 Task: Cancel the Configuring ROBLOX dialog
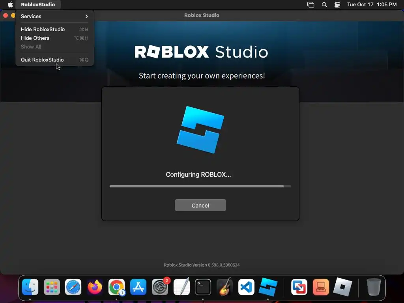tap(200, 205)
